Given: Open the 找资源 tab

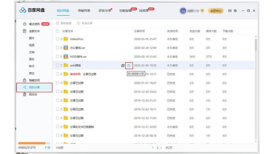Looking at the screenshot, I should click(144, 11).
